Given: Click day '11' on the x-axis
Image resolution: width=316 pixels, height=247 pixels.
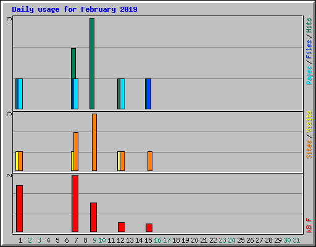Looking at the screenshot, I should click(x=111, y=240).
